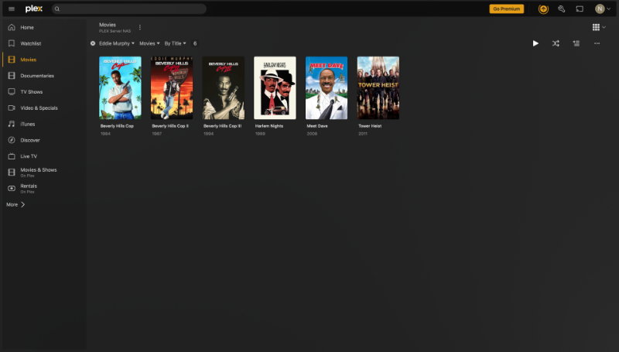Click the iTunes music note icon
Screen dimensions: 619x352
(12, 125)
